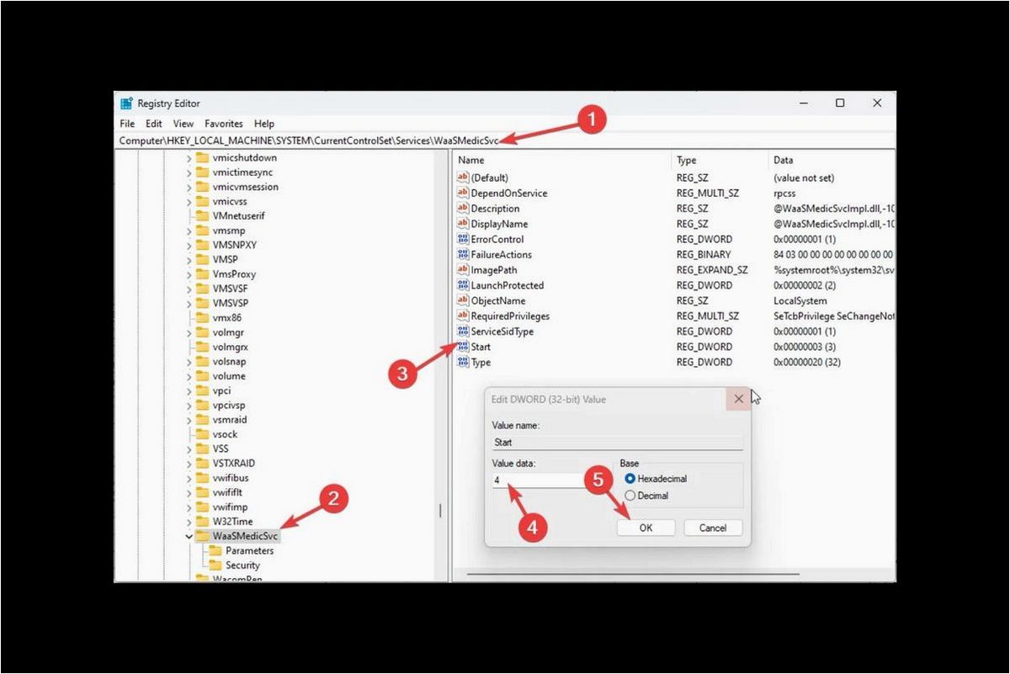
Task: Click the VMSNPXY folder icon
Action: [202, 245]
